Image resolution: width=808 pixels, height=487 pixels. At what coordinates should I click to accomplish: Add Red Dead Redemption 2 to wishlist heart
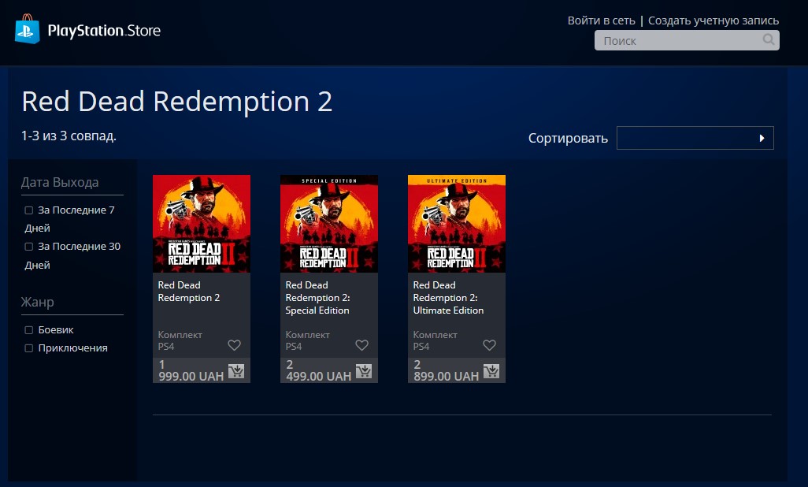234,344
